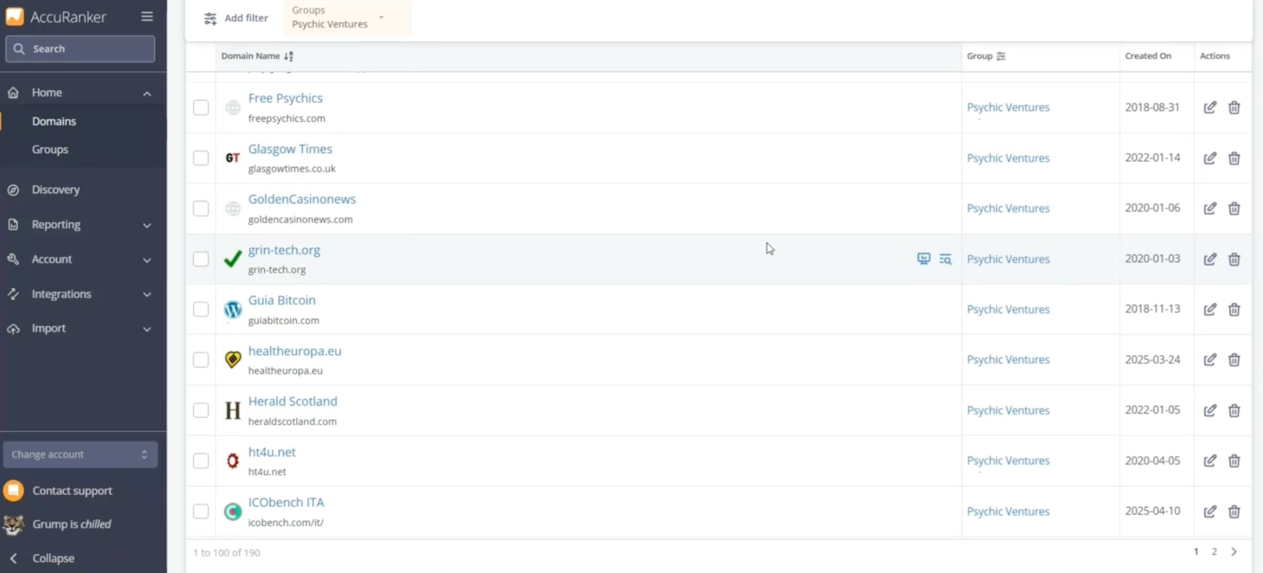
Task: Delete the Glasgow Times domain
Action: pyautogui.click(x=1234, y=158)
